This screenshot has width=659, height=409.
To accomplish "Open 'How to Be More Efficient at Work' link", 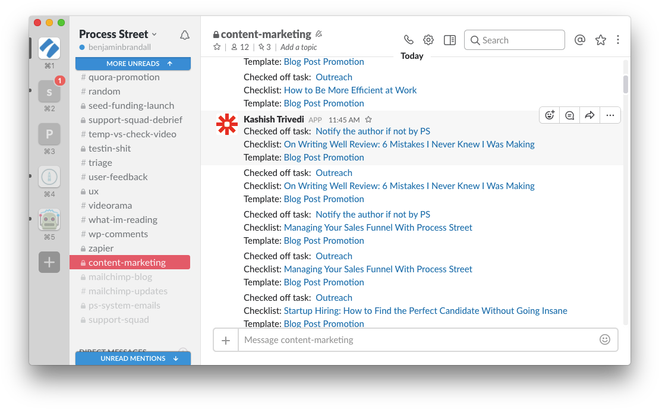I will tap(350, 90).
